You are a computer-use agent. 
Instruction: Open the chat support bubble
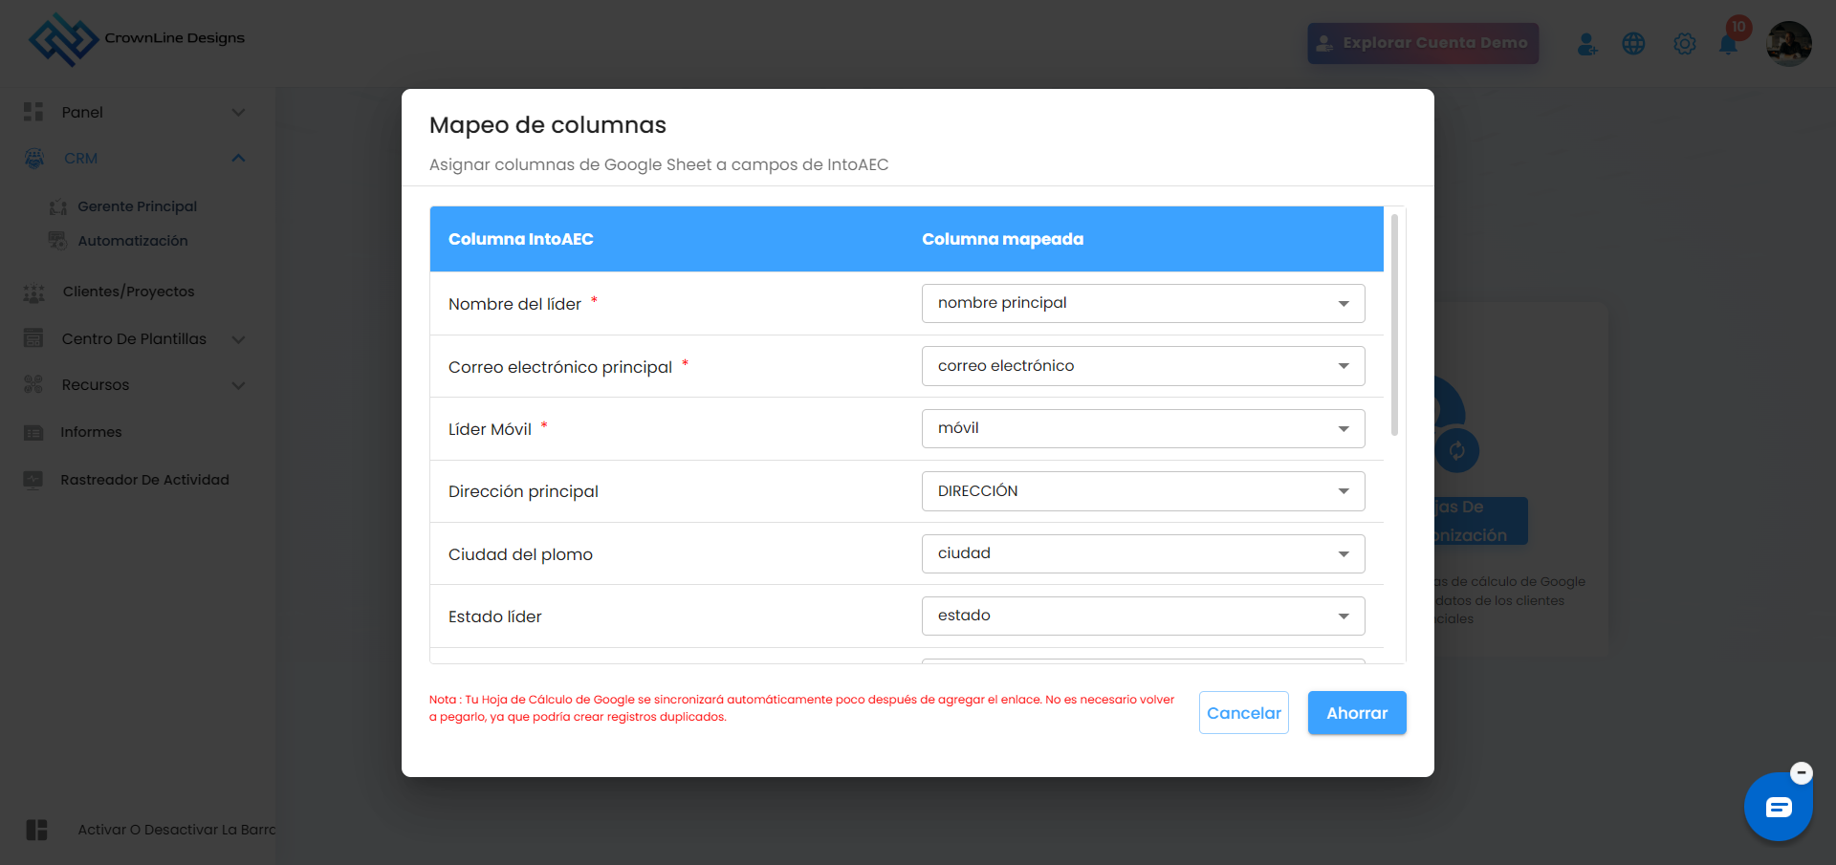[1778, 808]
